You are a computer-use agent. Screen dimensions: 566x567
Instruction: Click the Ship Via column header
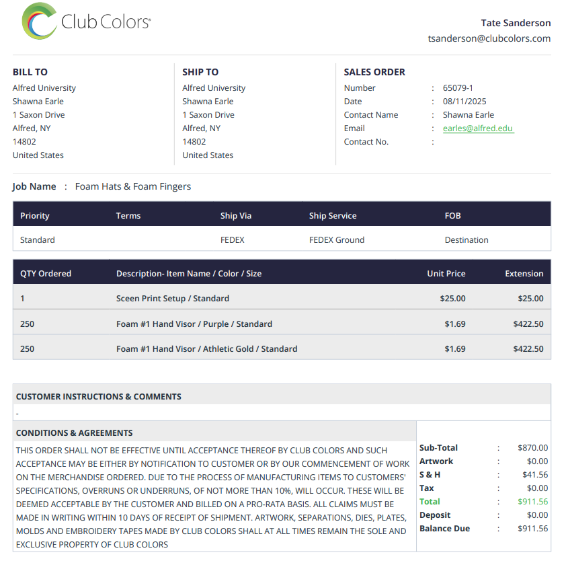tap(236, 215)
